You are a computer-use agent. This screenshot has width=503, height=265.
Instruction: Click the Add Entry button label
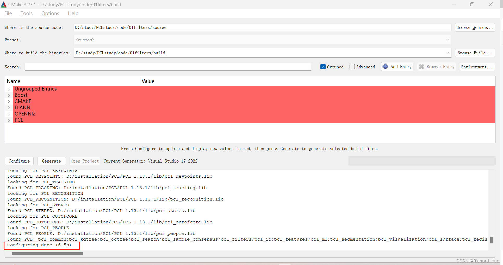click(401, 67)
